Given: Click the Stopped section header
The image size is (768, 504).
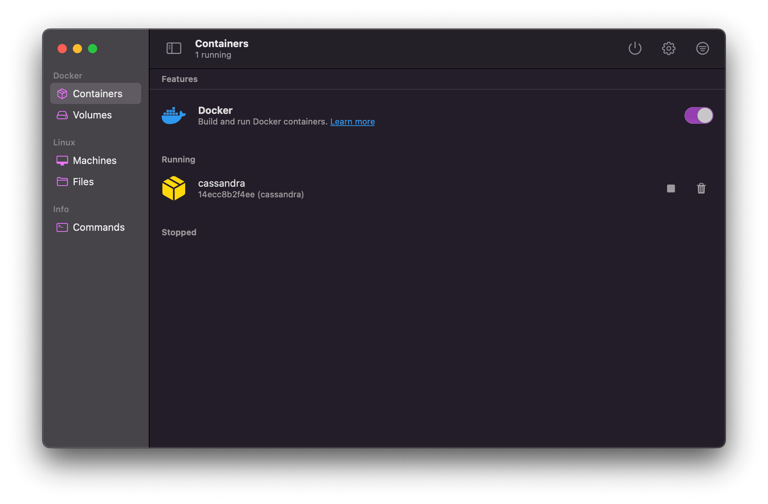Looking at the screenshot, I should pyautogui.click(x=179, y=232).
